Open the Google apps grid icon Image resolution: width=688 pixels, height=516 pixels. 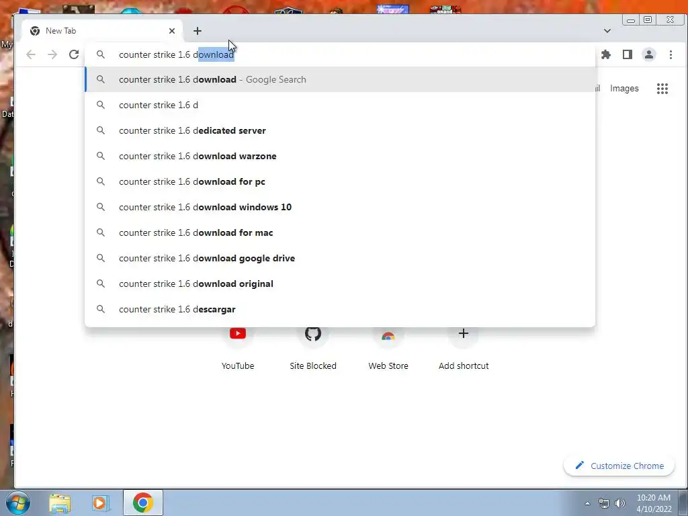click(662, 89)
